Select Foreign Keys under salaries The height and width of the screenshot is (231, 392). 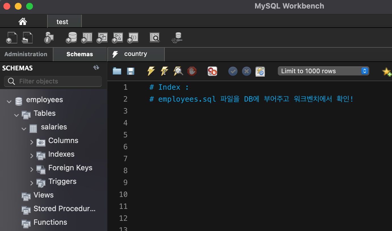click(x=70, y=168)
